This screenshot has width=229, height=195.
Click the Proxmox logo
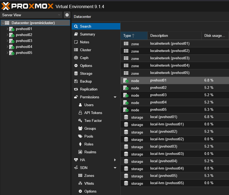(27, 6)
